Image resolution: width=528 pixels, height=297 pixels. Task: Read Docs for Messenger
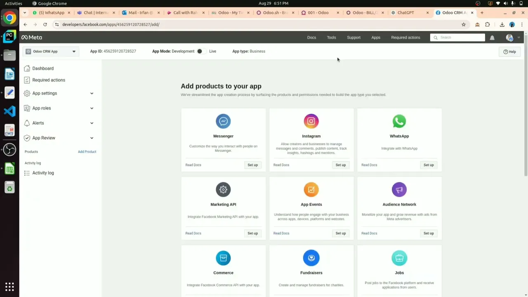[193, 165]
